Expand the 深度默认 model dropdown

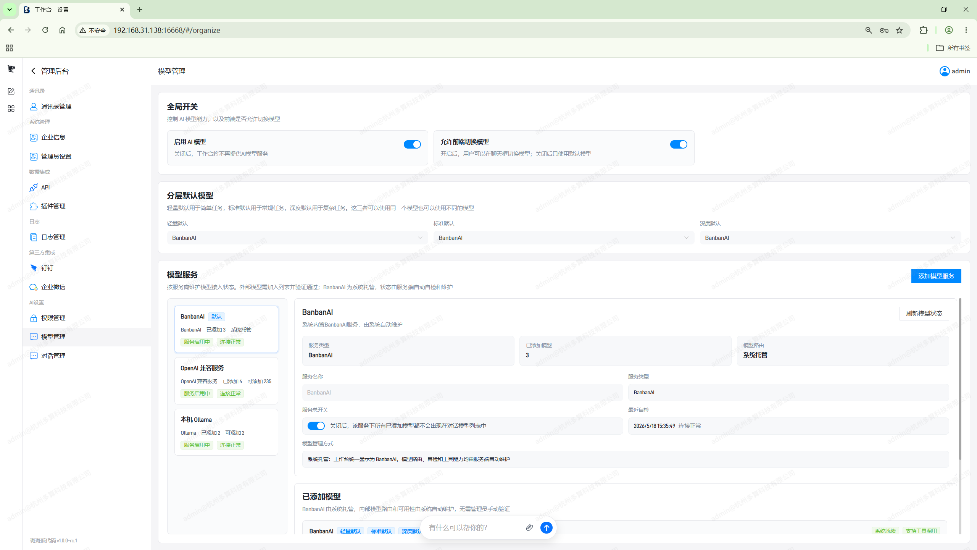830,238
